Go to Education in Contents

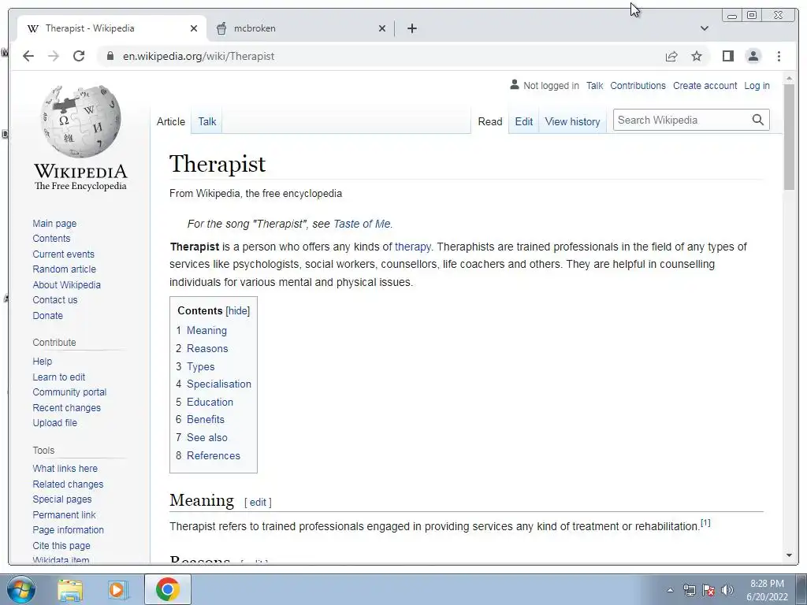[210, 402]
